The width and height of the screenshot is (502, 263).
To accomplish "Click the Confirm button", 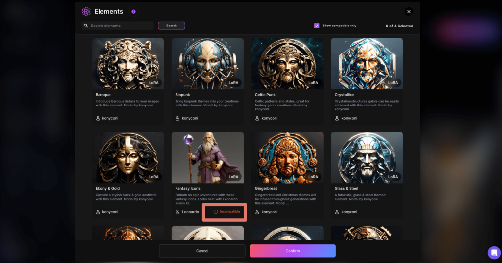I will [292, 251].
